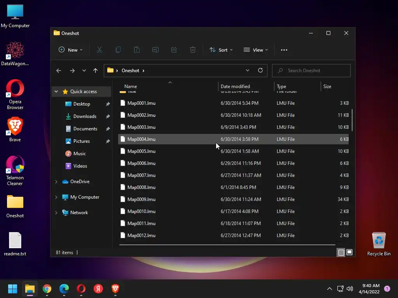Image resolution: width=398 pixels, height=298 pixels.
Task: Expand My Computer in navigation pane
Action: pyautogui.click(x=56, y=197)
